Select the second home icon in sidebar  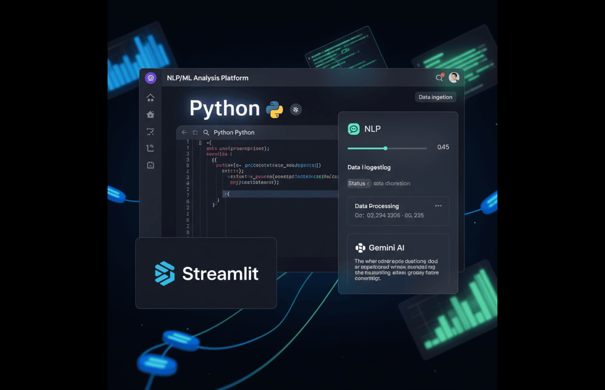coord(150,115)
